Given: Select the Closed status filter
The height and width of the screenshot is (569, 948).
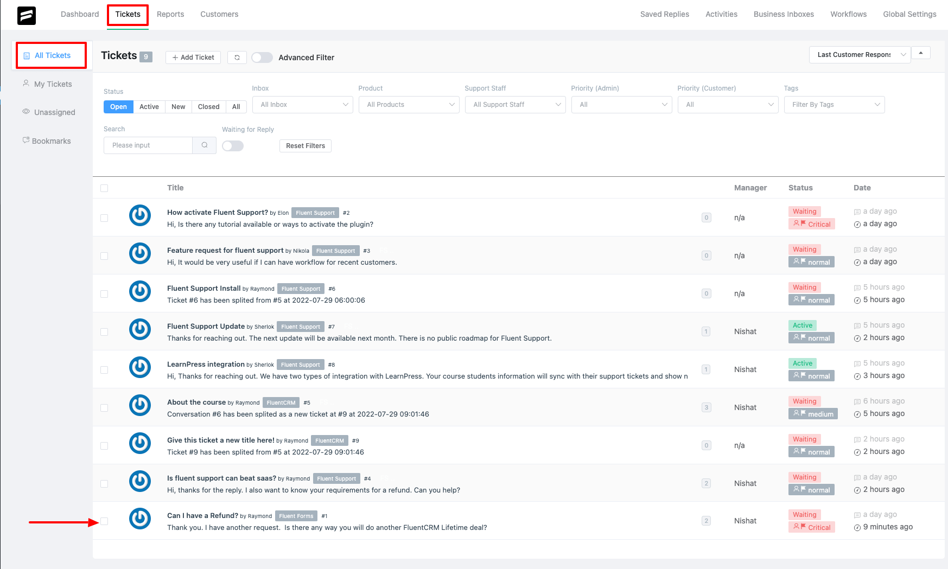Looking at the screenshot, I should coord(208,107).
